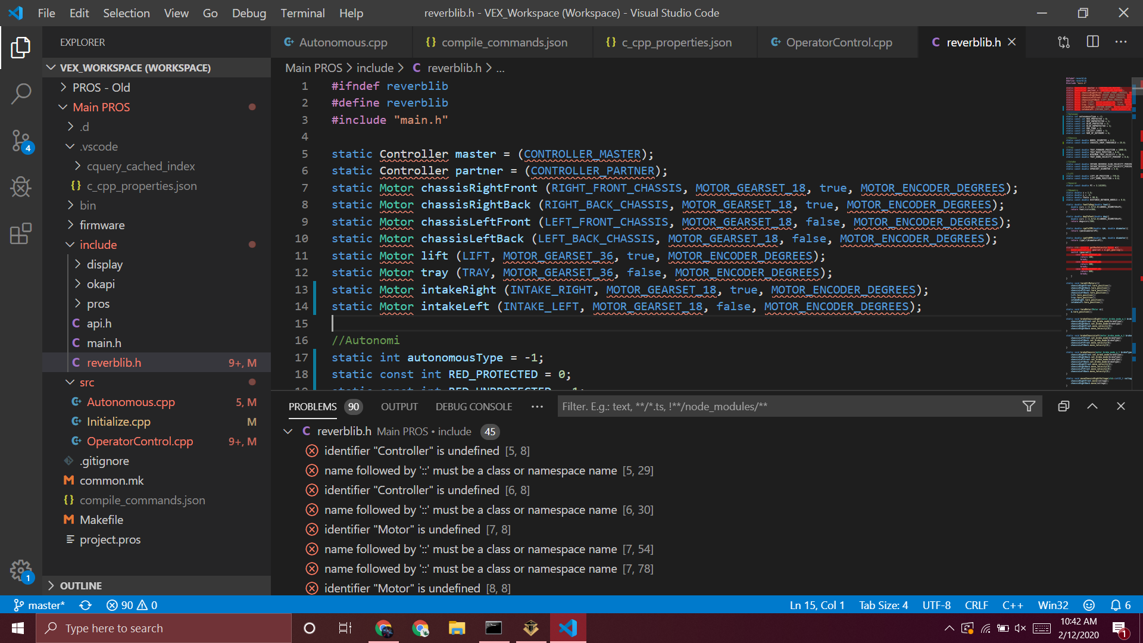The image size is (1143, 643).
Task: Switch to OperatorControl.cpp editor tab
Action: (838, 42)
